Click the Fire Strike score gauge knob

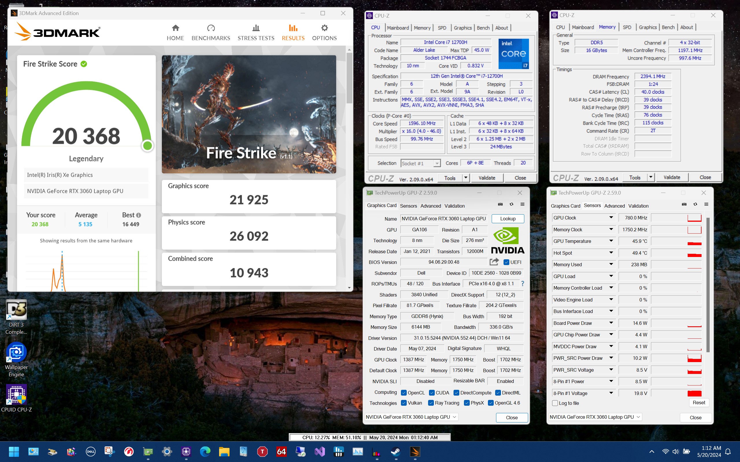pos(147,146)
